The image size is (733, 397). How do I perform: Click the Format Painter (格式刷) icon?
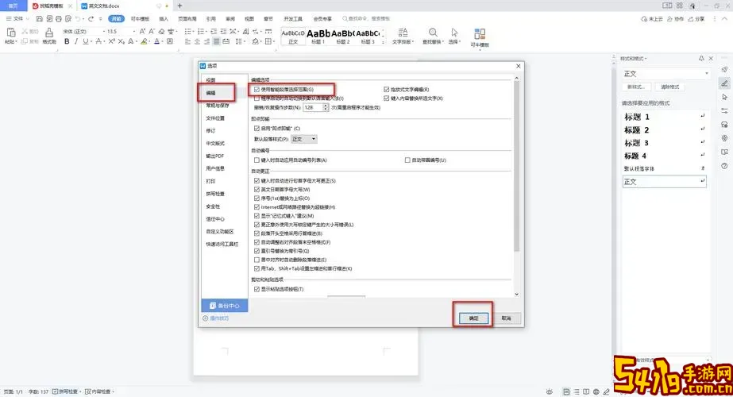click(49, 33)
